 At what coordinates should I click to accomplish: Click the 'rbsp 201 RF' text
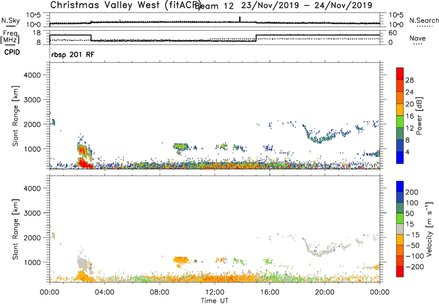[72, 54]
